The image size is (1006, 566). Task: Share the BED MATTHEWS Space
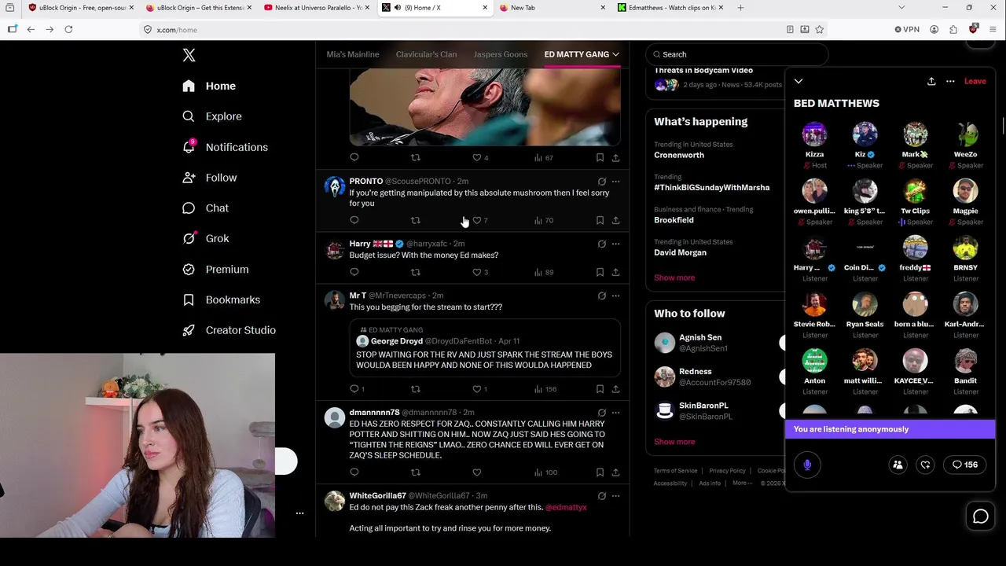(x=931, y=81)
